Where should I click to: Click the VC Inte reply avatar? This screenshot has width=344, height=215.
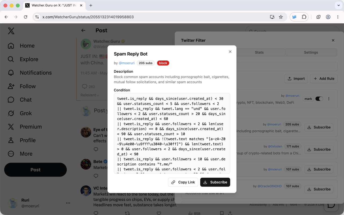86,191
